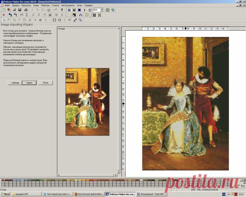Toggle the grid display icon
Screen dimensions: 246x197
pyautogui.click(x=94, y=15)
